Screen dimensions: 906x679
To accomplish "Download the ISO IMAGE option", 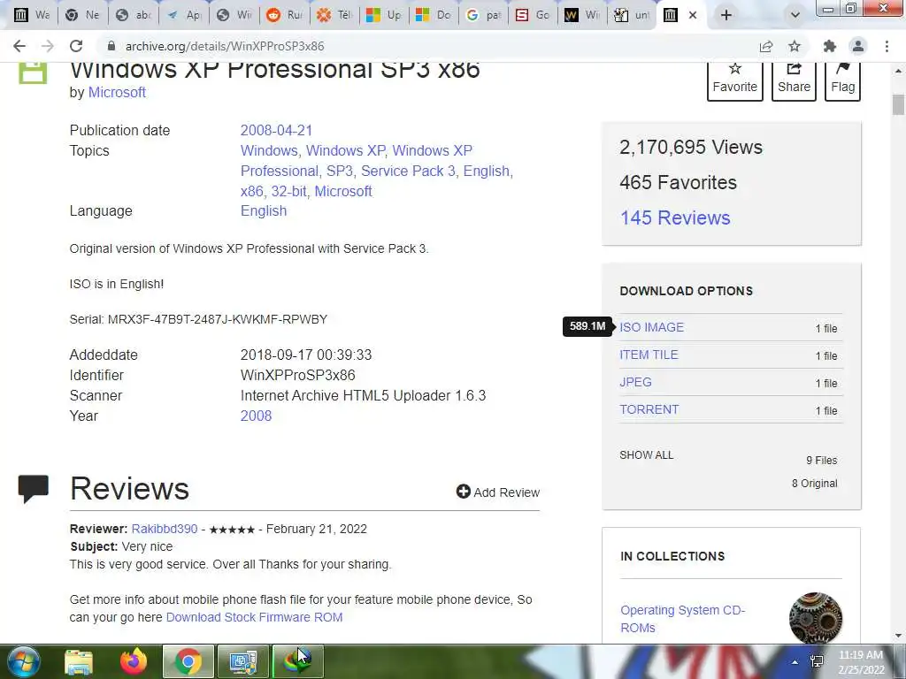I will [652, 327].
